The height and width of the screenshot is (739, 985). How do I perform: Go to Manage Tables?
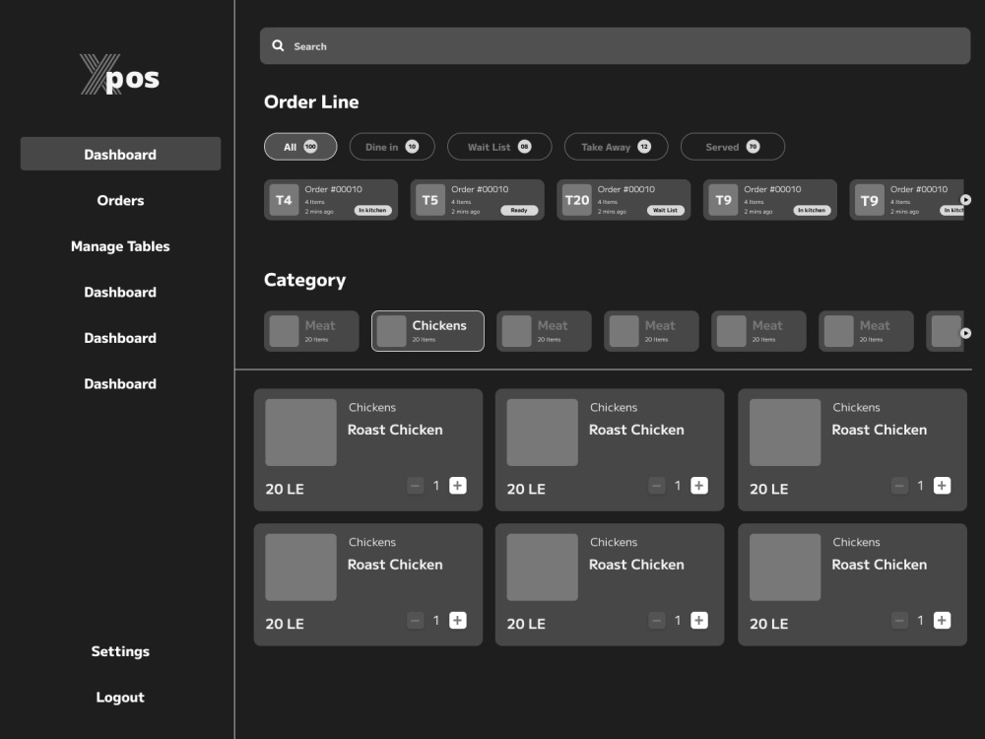(x=120, y=246)
